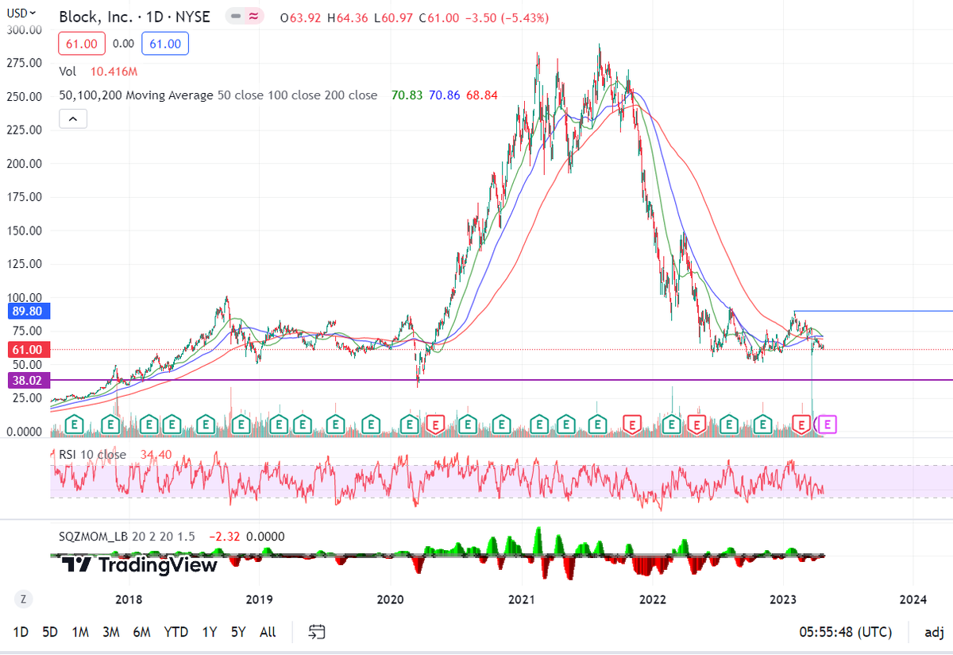The width and height of the screenshot is (953, 655).
Task: Set the time range to 3M
Action: coord(110,632)
